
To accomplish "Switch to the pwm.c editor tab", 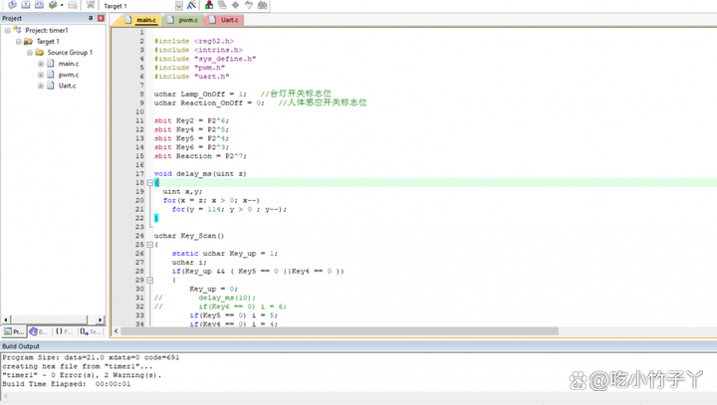I will click(x=185, y=20).
